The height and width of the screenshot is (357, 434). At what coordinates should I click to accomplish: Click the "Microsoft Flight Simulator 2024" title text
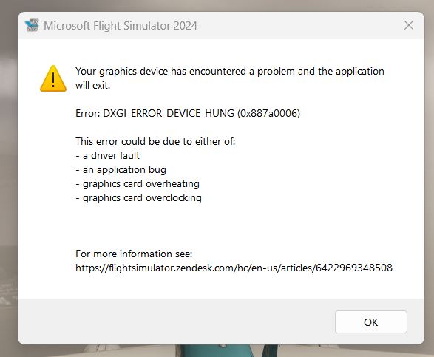click(121, 26)
